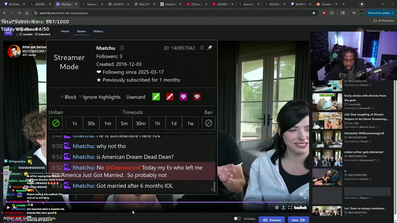This screenshot has width=397, height=223.
Task: Open the xQc Dies Laughing clip thumbnail
Action: click(x=327, y=120)
